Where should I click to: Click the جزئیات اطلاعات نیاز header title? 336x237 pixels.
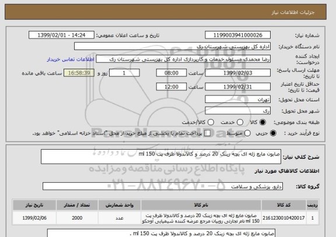[x=293, y=12]
